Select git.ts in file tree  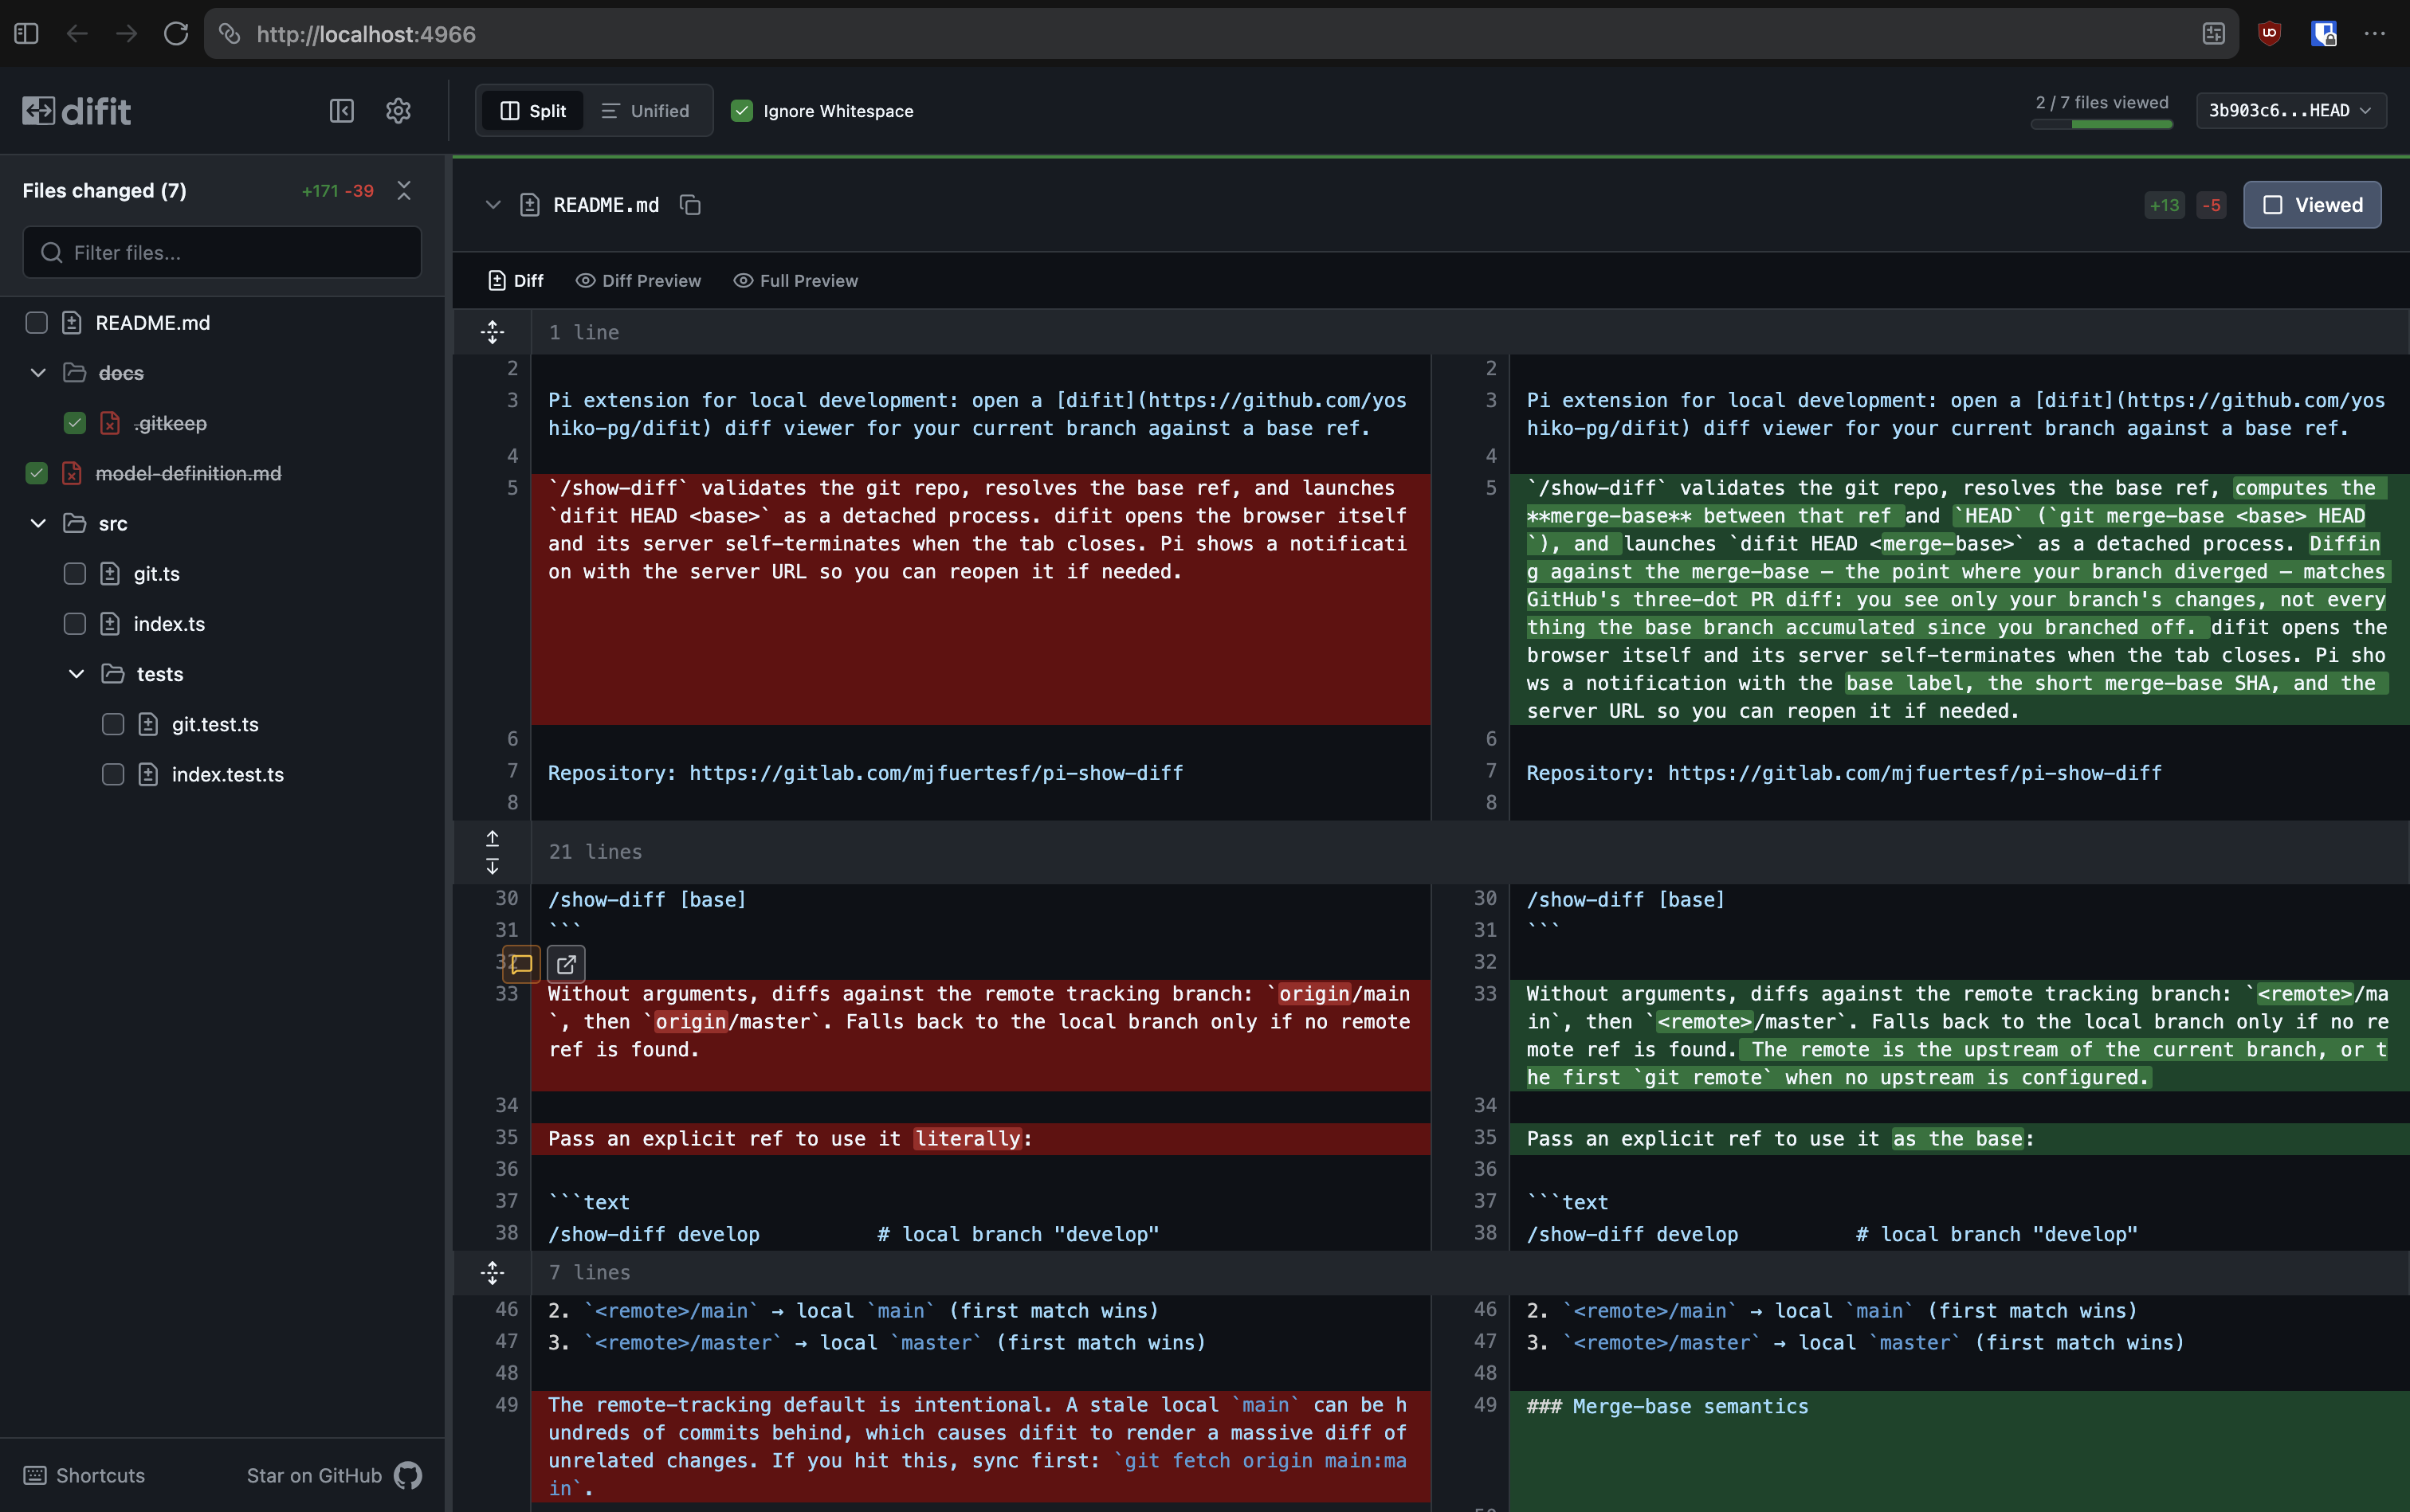click(157, 573)
